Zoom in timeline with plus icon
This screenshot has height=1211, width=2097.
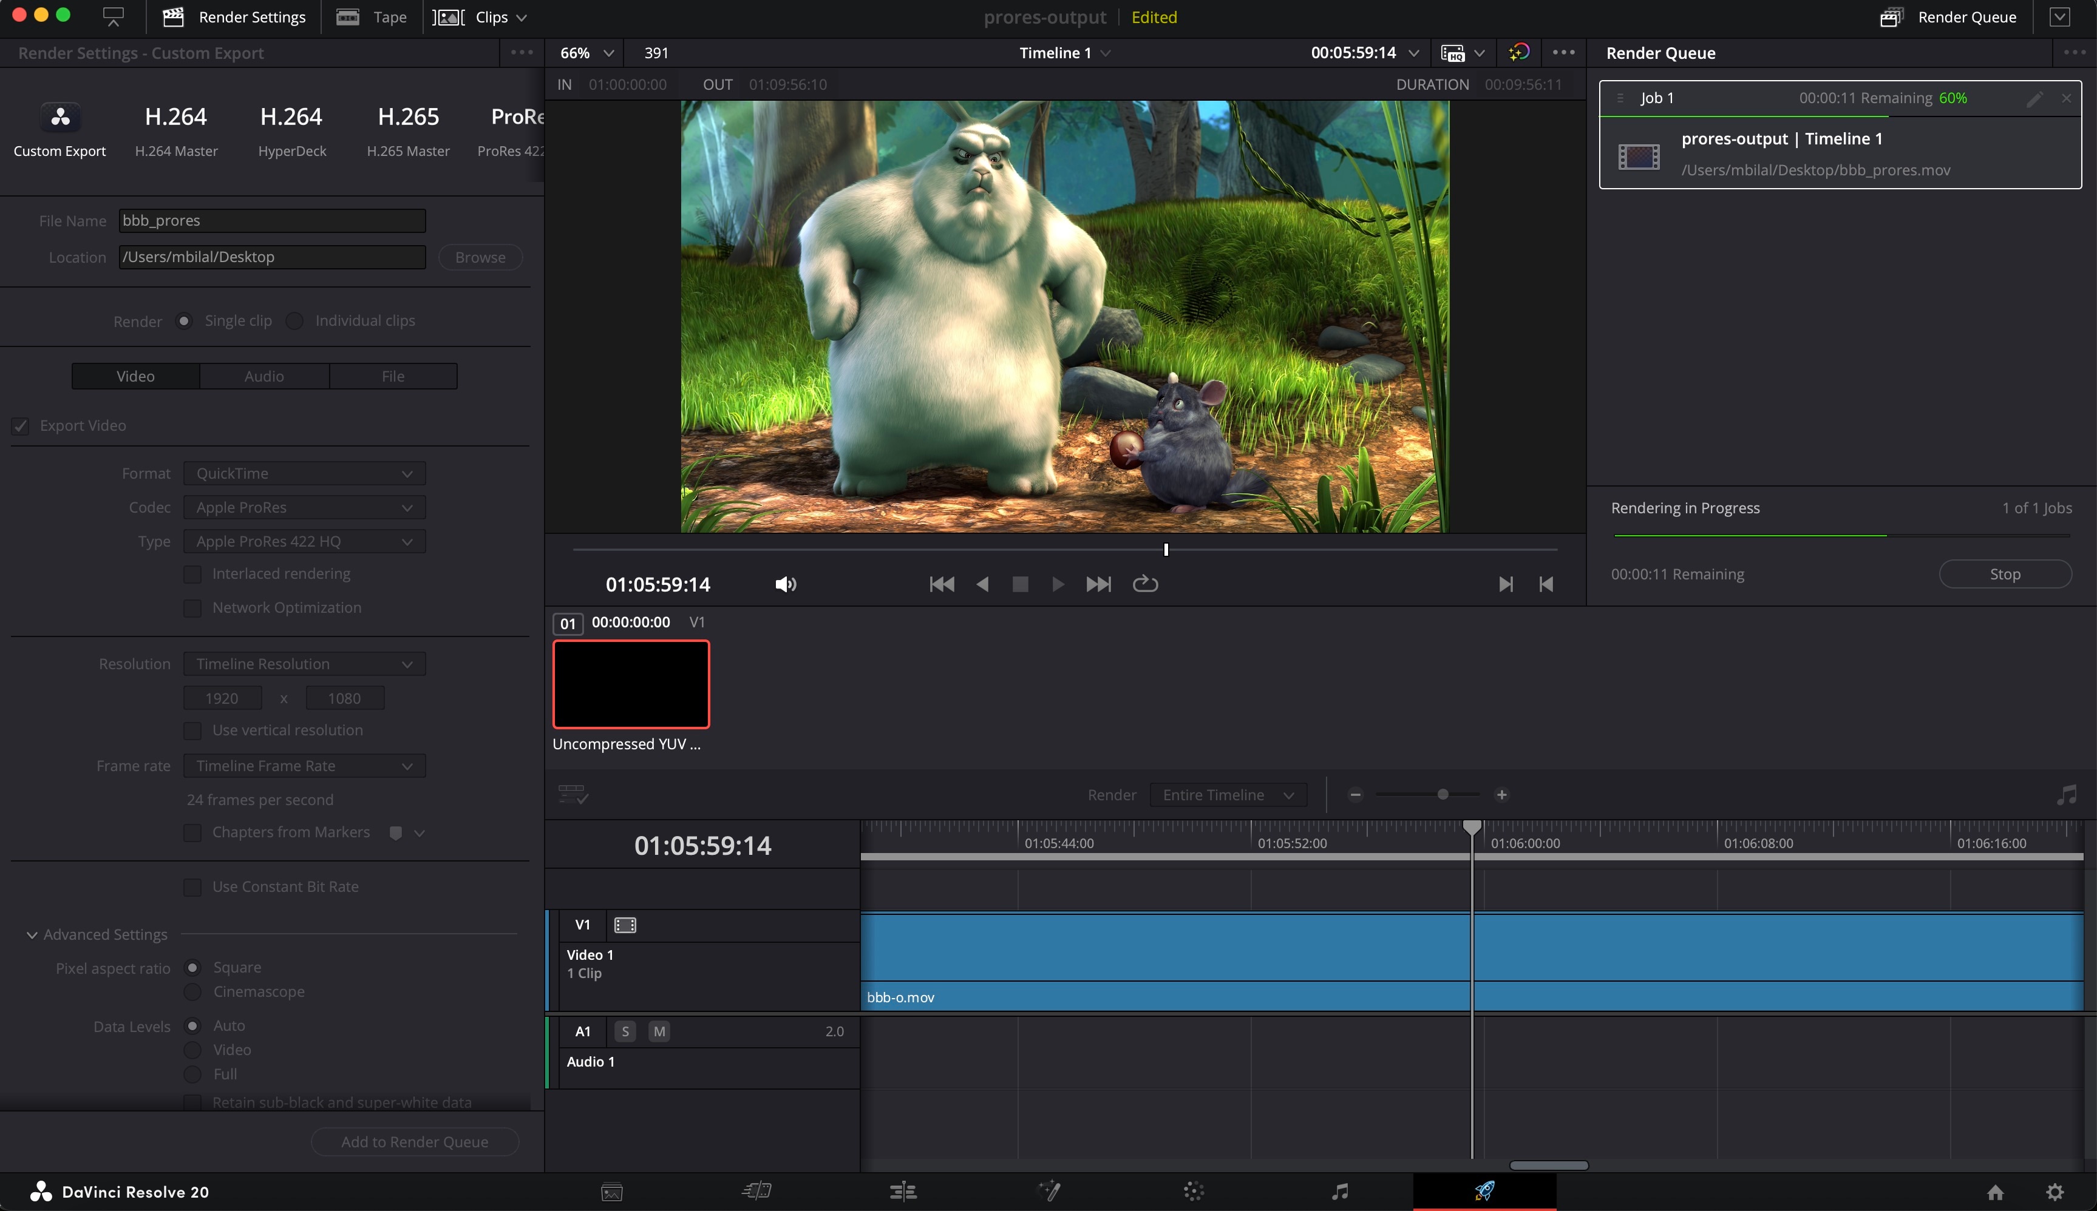1502,795
